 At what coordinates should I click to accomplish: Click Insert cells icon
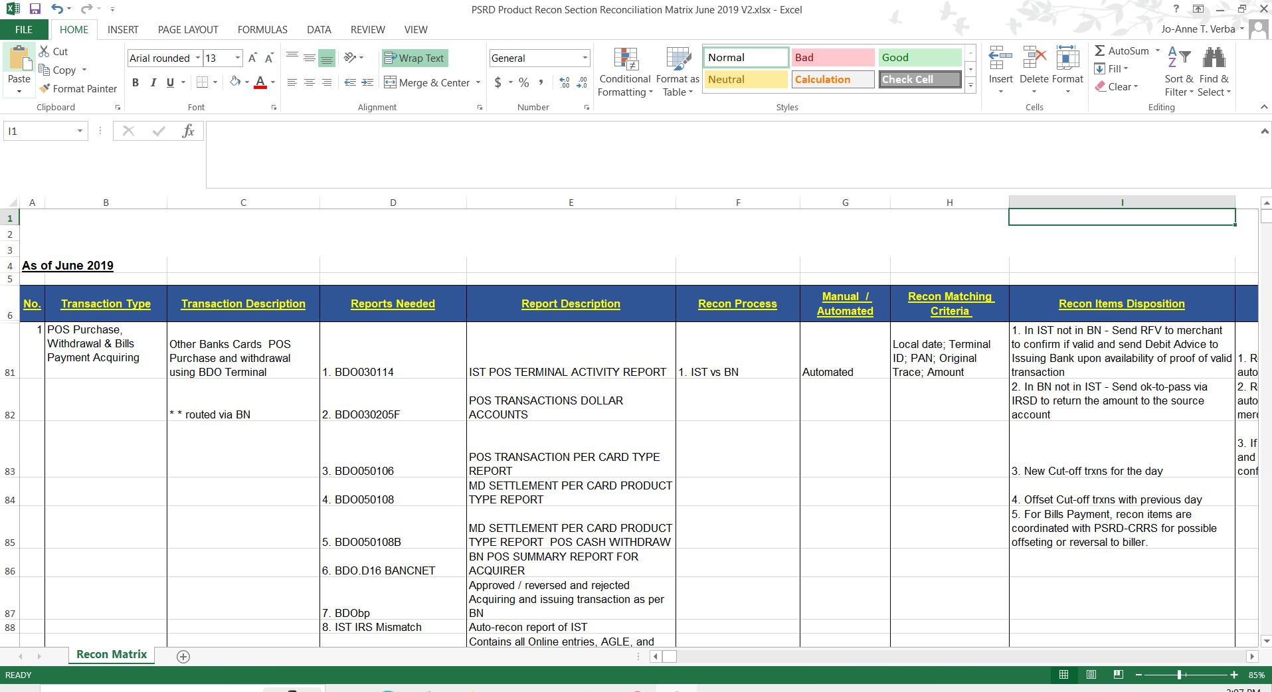click(1000, 58)
